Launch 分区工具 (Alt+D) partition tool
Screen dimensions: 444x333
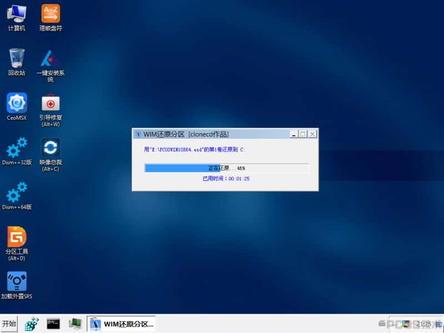pyautogui.click(x=17, y=244)
